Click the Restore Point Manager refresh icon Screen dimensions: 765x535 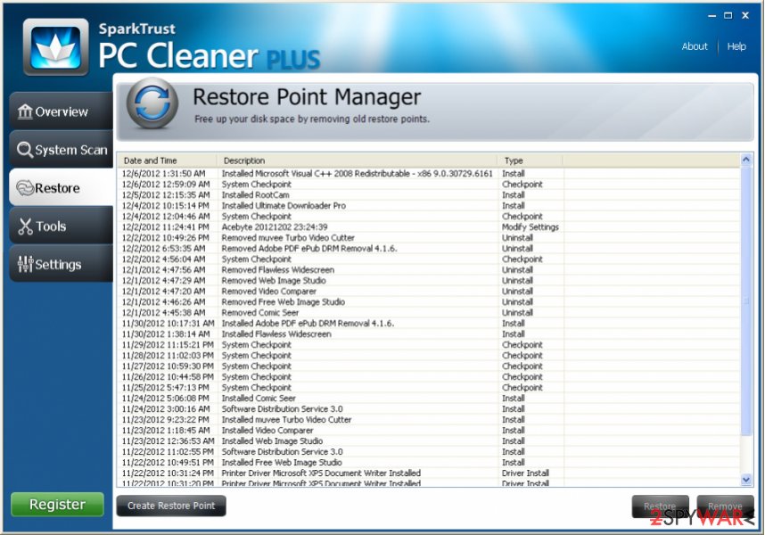152,103
